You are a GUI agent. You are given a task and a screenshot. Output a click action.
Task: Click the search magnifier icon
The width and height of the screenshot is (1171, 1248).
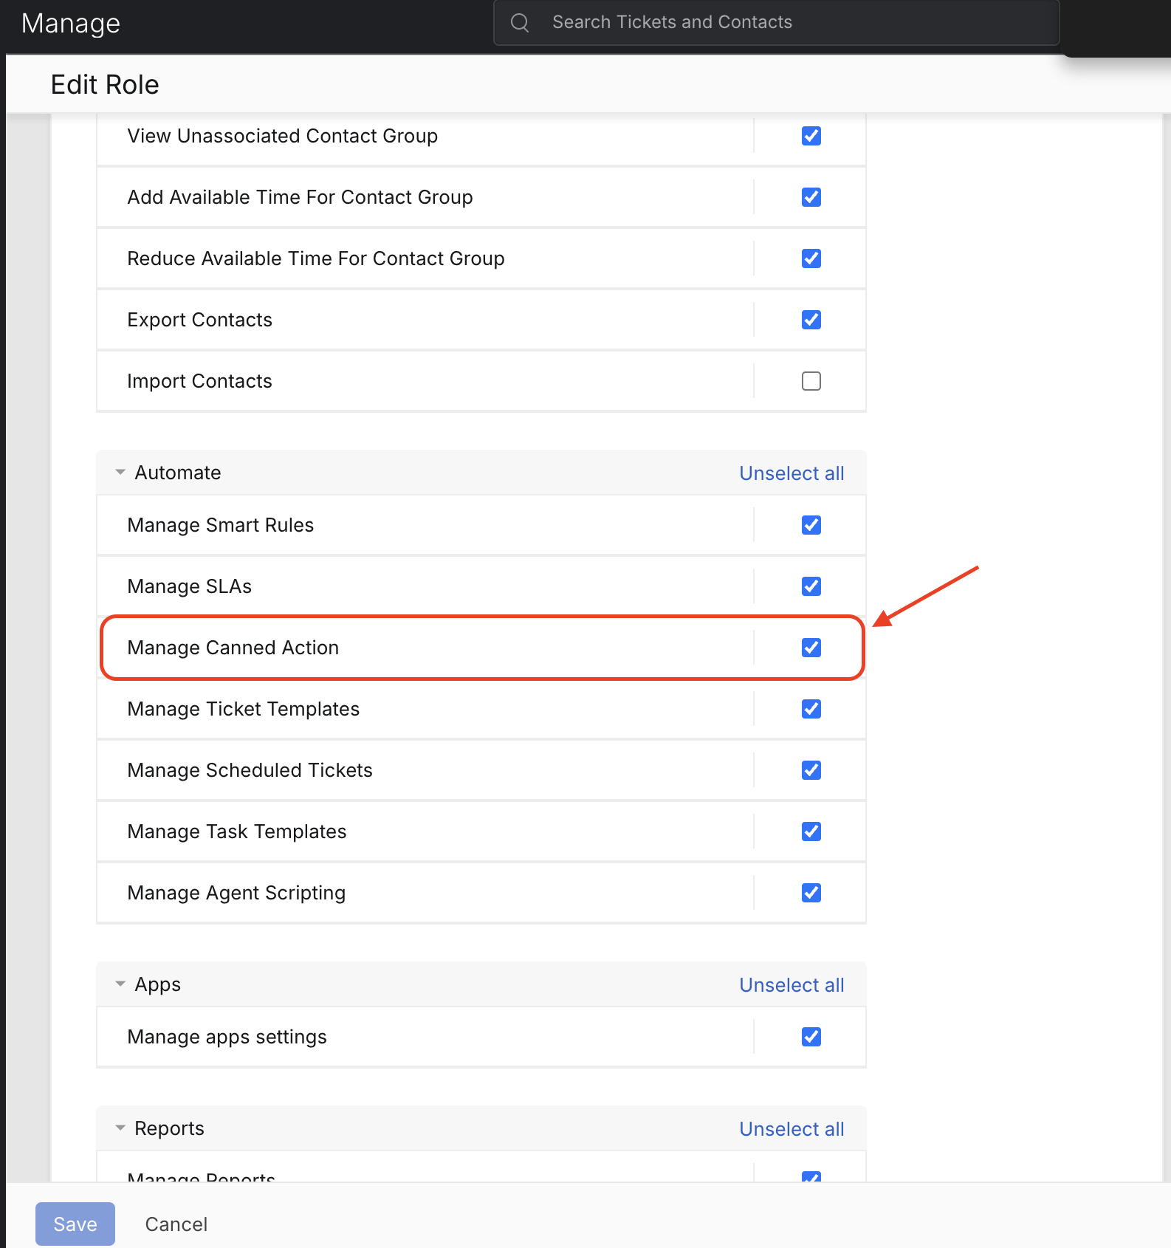(520, 23)
